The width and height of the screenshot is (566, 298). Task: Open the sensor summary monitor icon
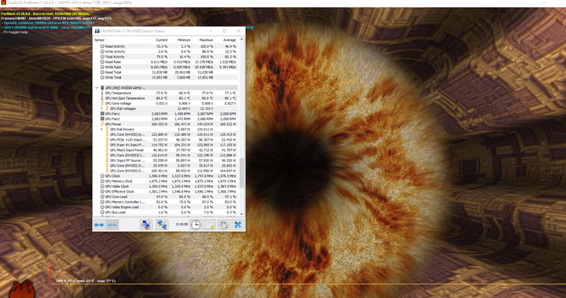[x=146, y=225]
